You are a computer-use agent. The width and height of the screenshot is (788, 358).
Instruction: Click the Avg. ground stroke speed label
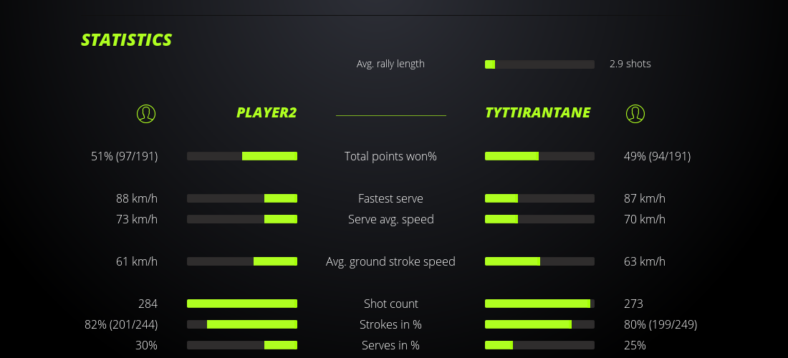tap(390, 261)
